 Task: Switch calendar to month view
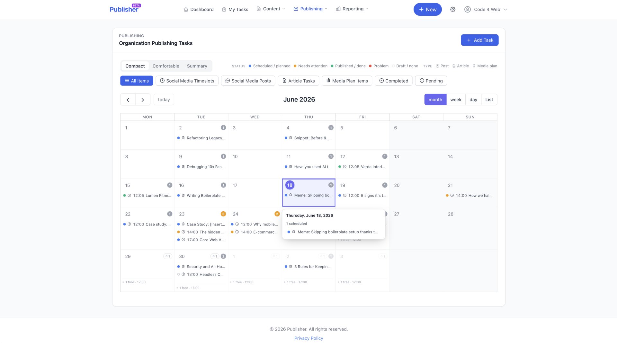[x=435, y=100]
